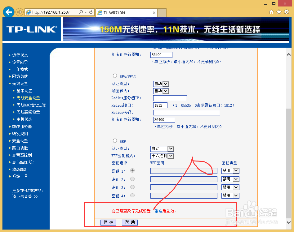Open WPA/WPA2 加密算法 dropdown
The width and height of the screenshot is (294, 232).
pos(161,91)
